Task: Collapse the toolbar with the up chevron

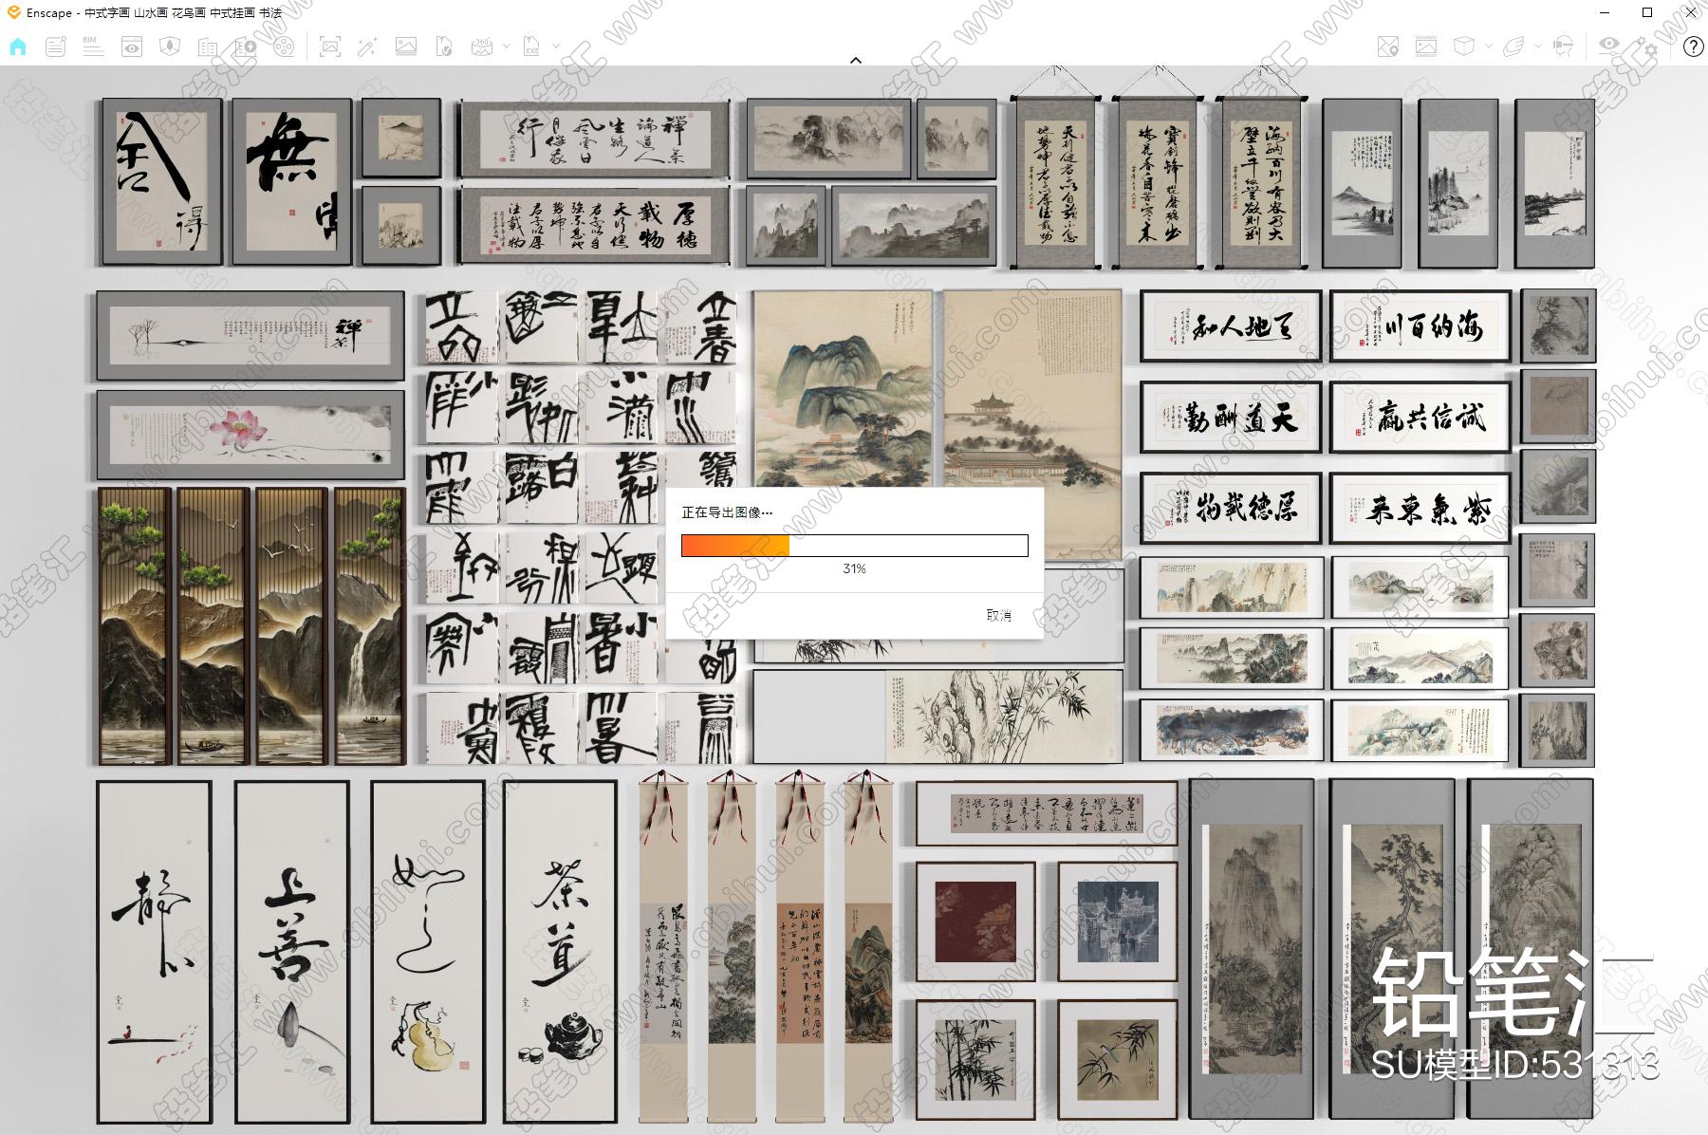Action: coord(855,60)
